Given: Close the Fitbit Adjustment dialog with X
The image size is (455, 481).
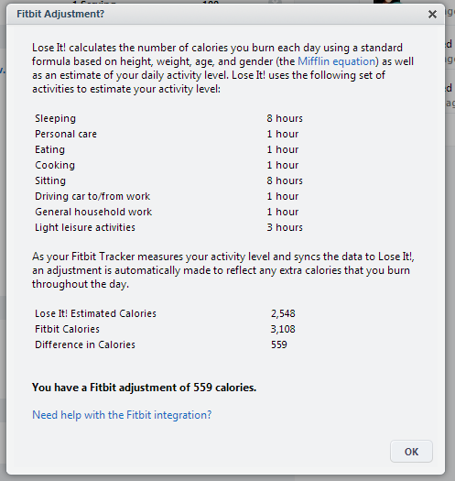Looking at the screenshot, I should click(x=432, y=14).
